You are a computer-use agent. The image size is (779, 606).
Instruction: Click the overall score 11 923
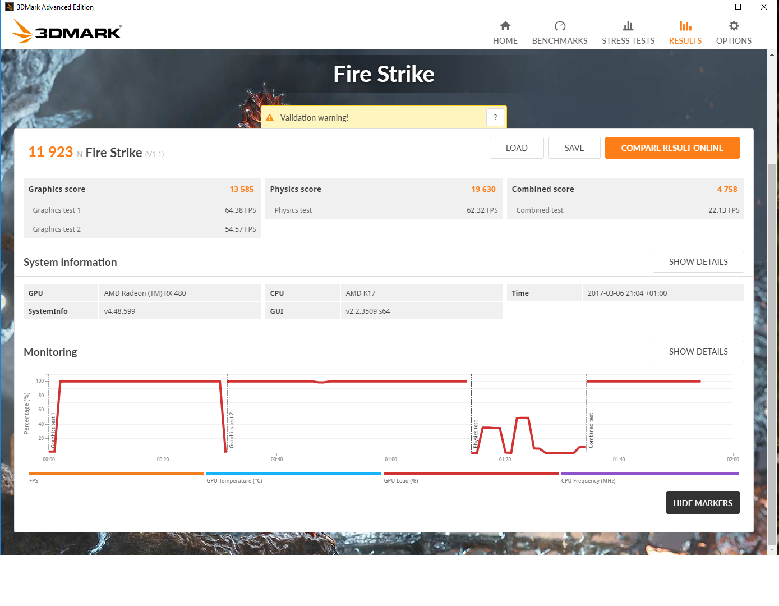[x=50, y=152]
